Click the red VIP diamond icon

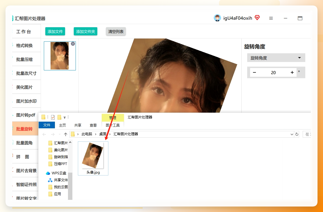(257, 17)
